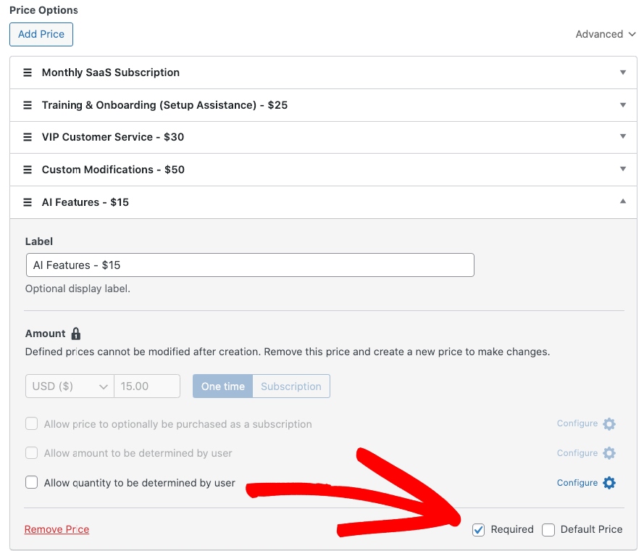Screen dimensions: 644x551
Task: Collapse the AI Features price panel
Action: (x=622, y=202)
